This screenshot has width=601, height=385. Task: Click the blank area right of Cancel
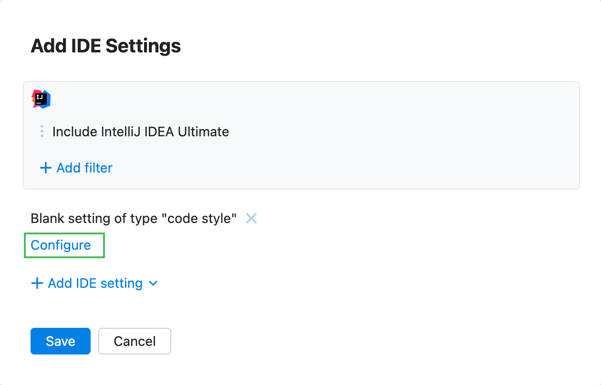tap(334, 341)
